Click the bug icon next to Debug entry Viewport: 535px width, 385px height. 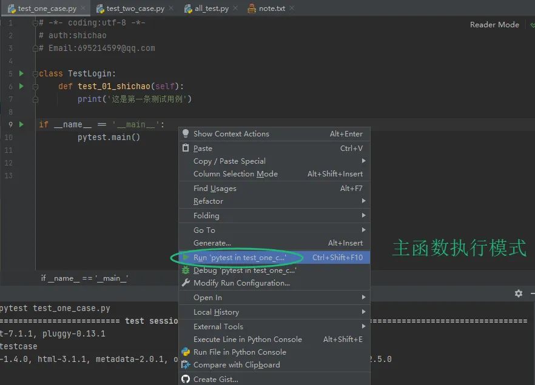point(186,270)
